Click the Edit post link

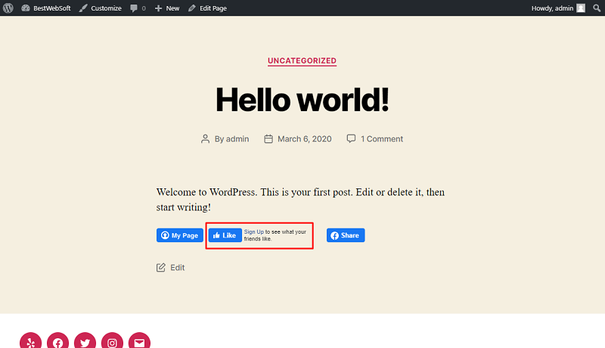[178, 267]
